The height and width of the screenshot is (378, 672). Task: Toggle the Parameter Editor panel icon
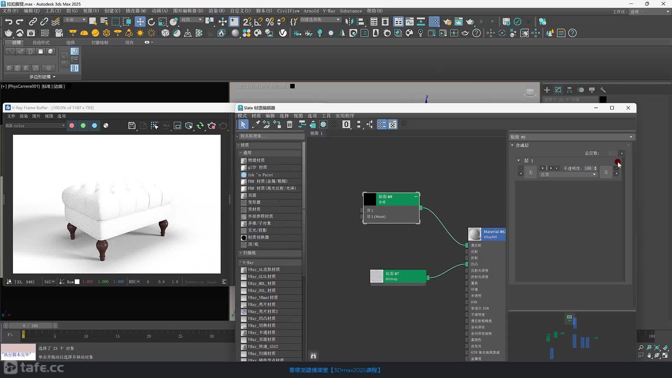(x=393, y=124)
